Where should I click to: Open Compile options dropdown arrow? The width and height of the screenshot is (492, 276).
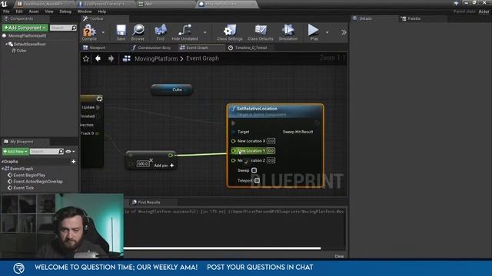(x=103, y=32)
